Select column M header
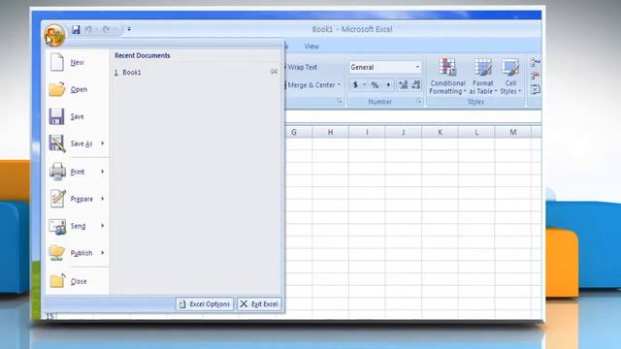Image resolution: width=621 pixels, height=349 pixels. coord(513,132)
